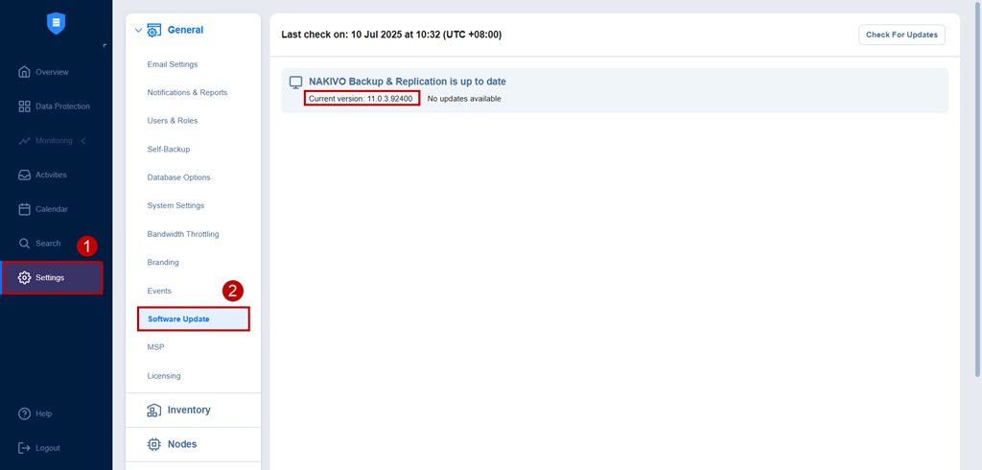Click the Settings gear icon
This screenshot has width=982, height=470.
pos(24,277)
